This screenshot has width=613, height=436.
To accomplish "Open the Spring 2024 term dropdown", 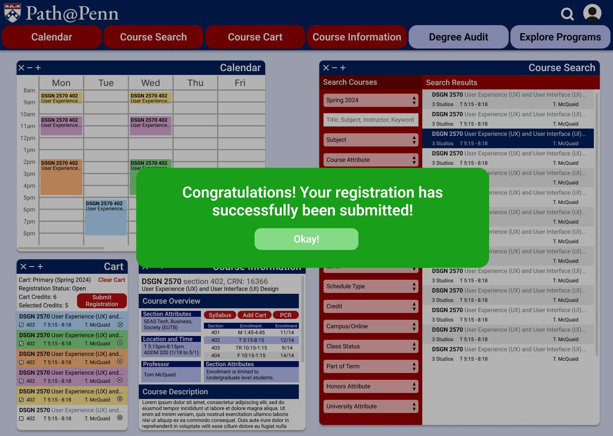I will 371,100.
